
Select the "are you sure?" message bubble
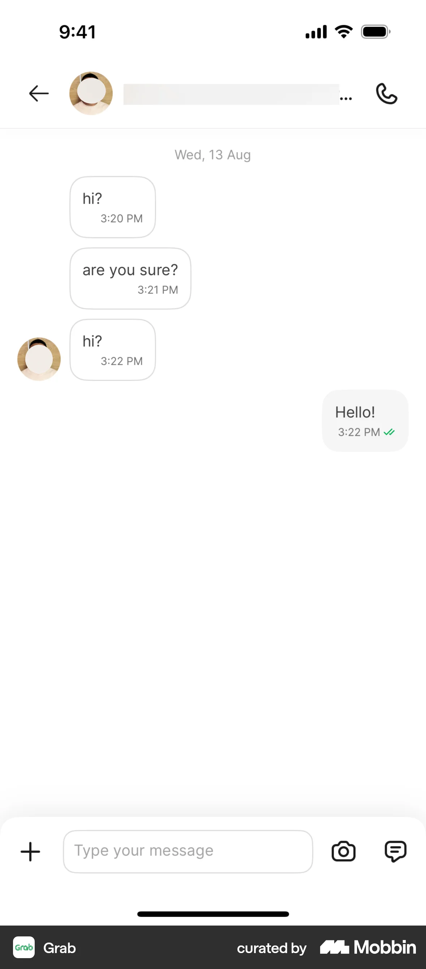pos(130,278)
